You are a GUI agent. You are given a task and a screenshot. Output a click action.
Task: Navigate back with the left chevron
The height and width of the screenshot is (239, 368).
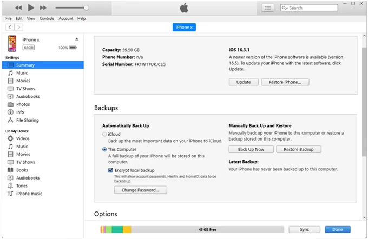10,27
